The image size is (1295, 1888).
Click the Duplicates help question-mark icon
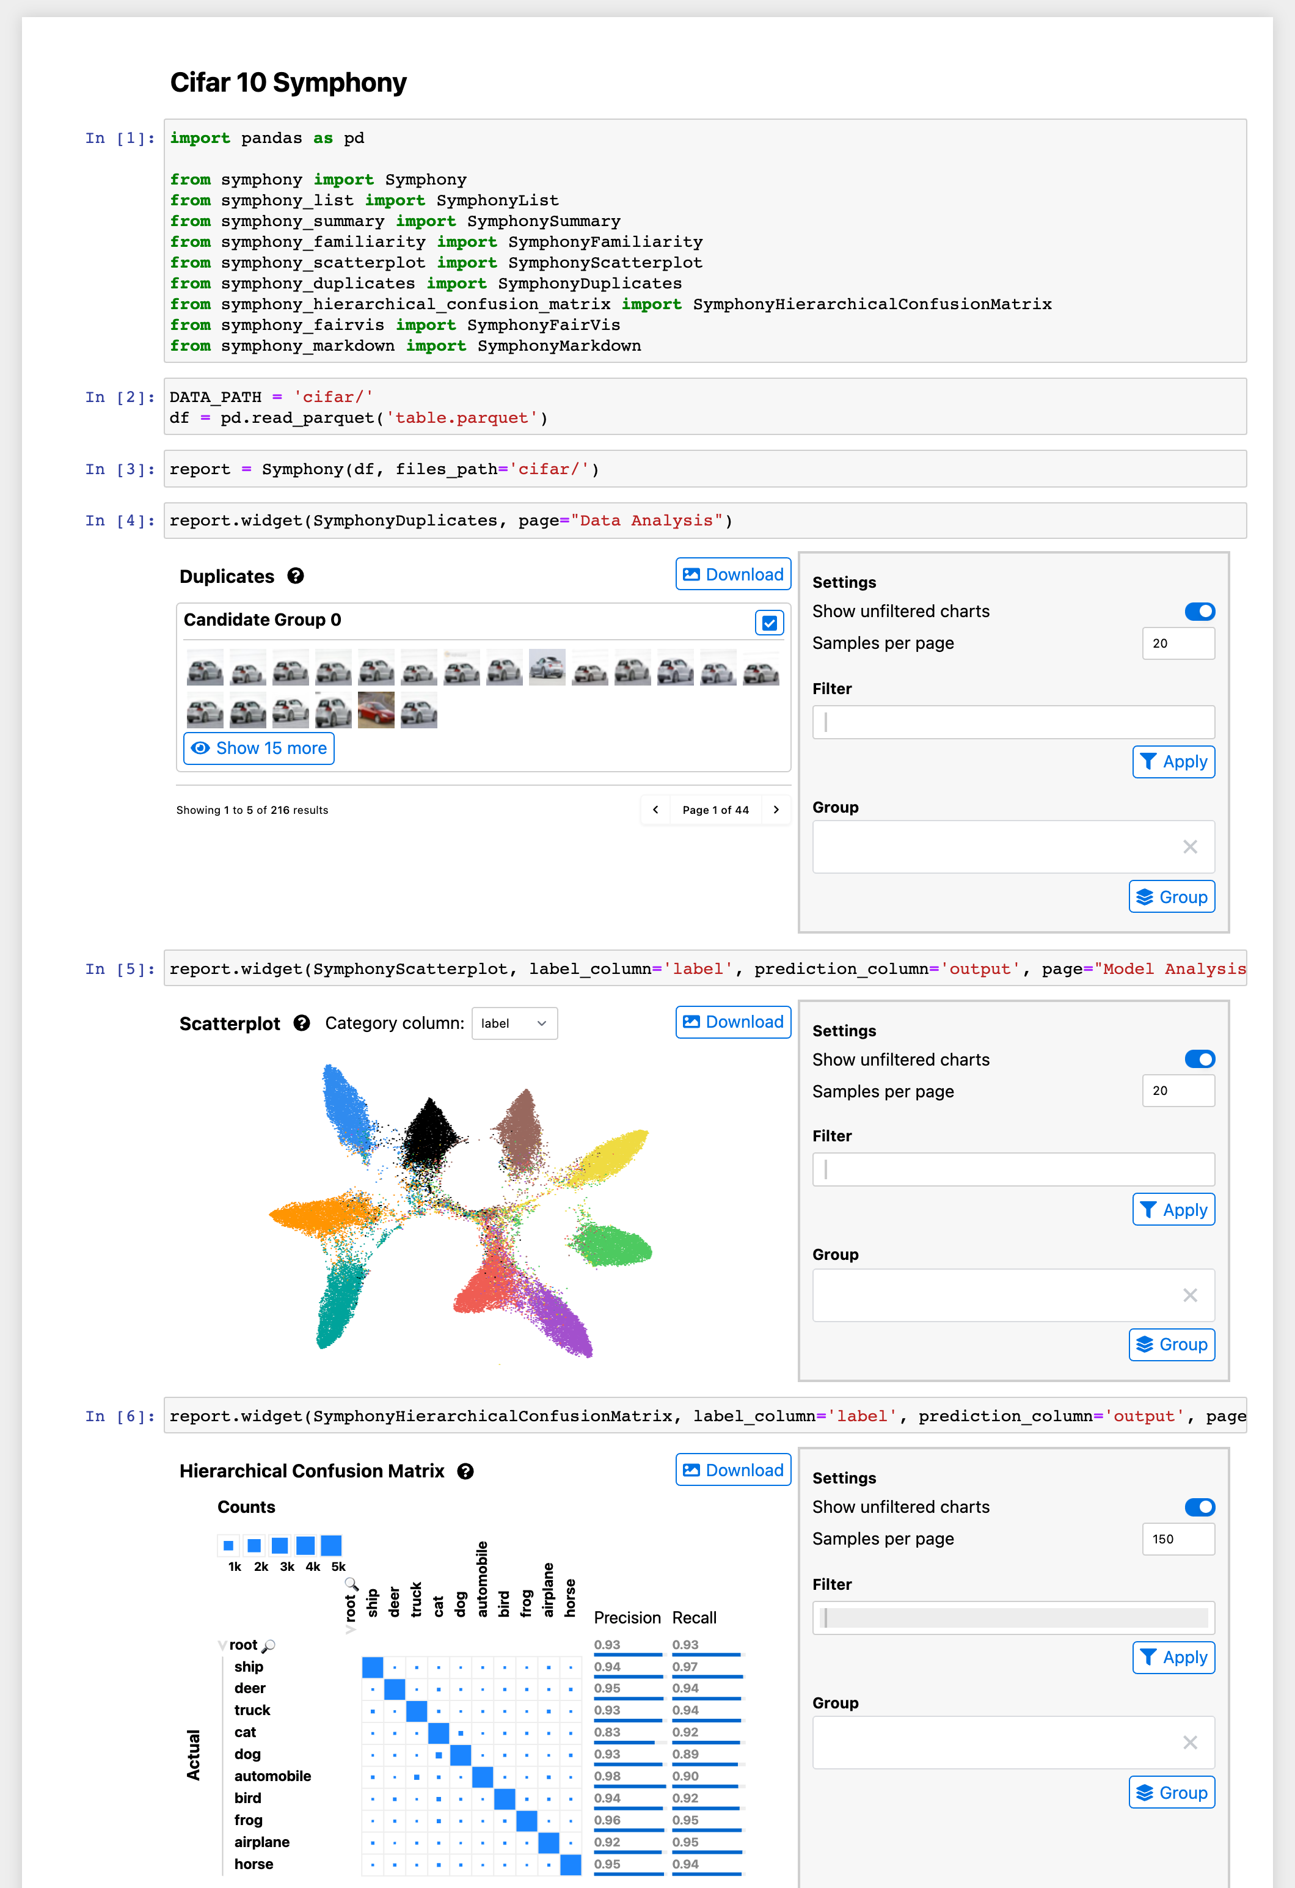point(296,576)
